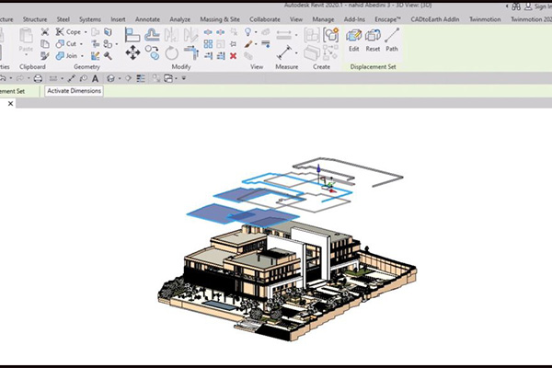552x368 pixels.
Task: Expand the Join dropdown arrow
Action: click(x=82, y=55)
